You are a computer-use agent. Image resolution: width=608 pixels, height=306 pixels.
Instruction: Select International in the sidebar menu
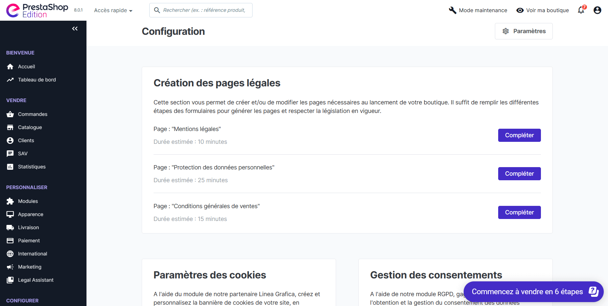(x=33, y=254)
